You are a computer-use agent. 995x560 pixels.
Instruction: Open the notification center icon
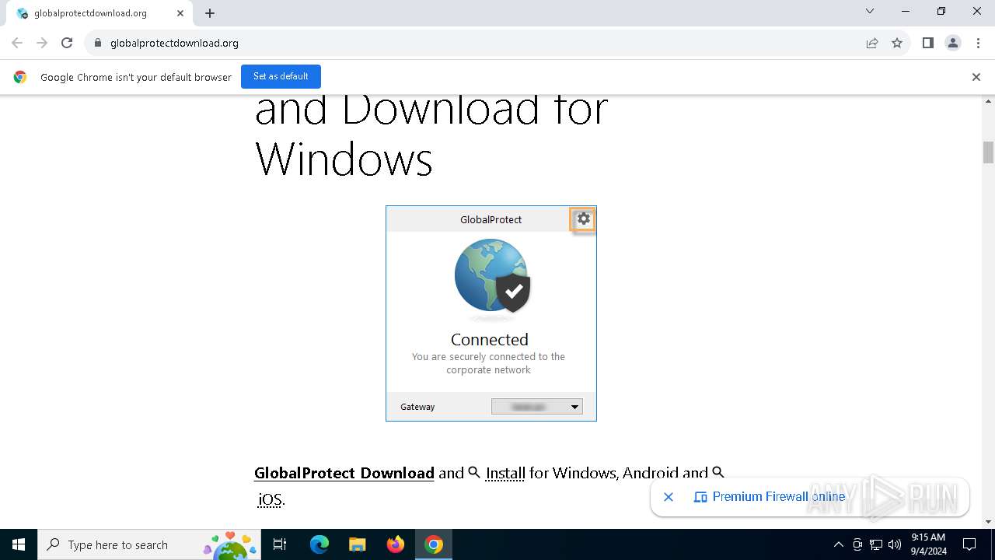point(969,544)
